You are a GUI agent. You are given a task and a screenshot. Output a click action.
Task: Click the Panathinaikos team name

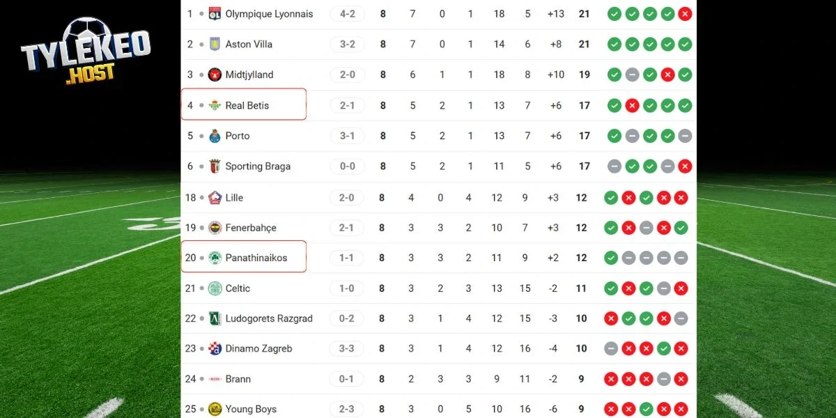258,258
